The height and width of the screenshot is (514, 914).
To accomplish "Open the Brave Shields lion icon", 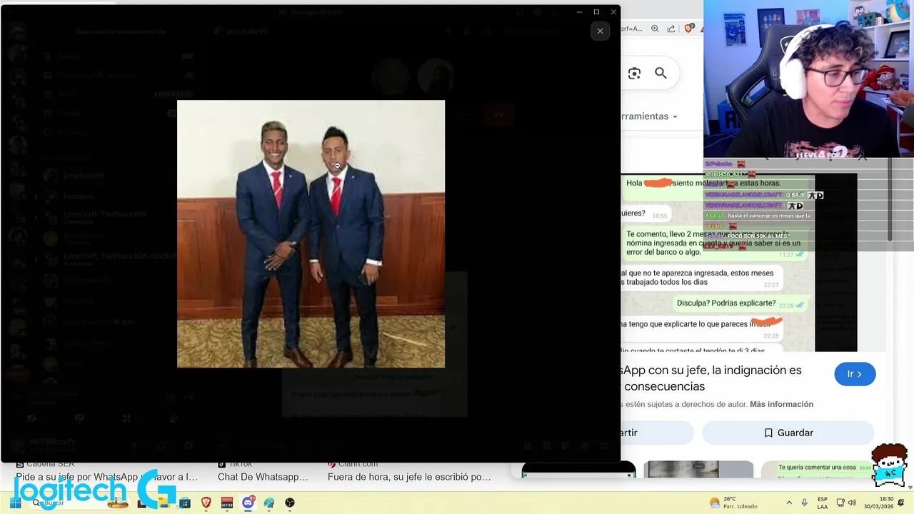I will 688,29.
